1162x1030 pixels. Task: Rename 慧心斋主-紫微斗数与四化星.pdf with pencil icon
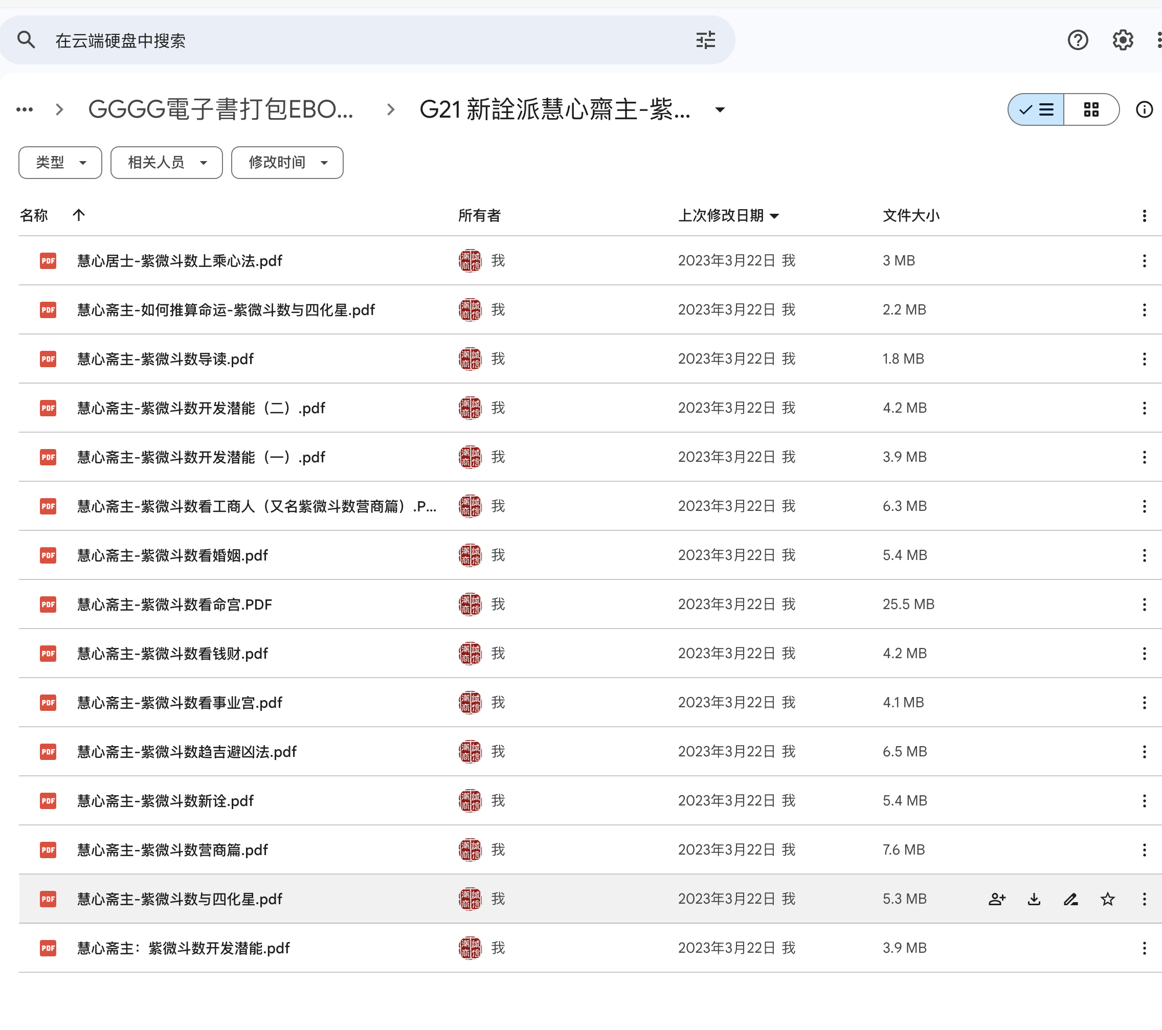[x=1071, y=899]
